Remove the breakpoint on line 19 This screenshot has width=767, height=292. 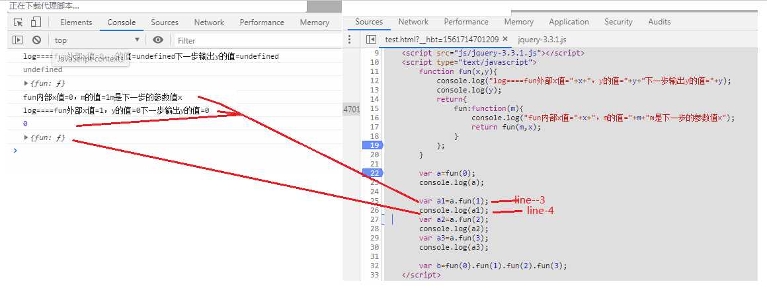pos(373,145)
